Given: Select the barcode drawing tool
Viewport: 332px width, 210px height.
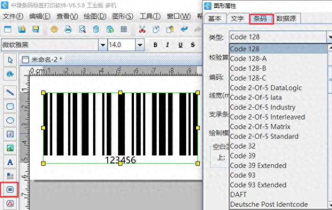Looking at the screenshot, I should (x=10, y=190).
